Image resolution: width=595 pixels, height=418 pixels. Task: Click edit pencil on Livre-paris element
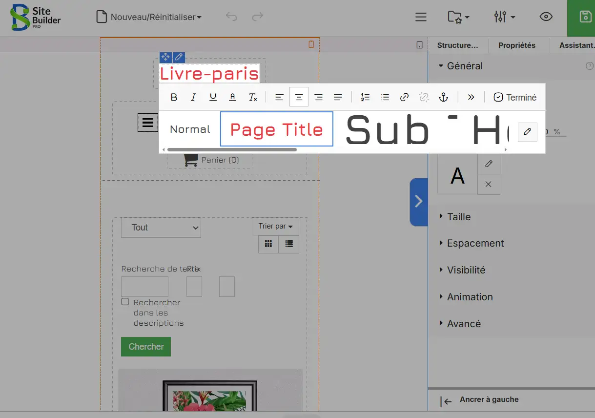click(179, 57)
